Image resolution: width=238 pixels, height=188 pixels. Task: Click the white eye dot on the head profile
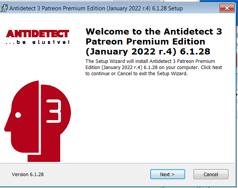pos(17,114)
